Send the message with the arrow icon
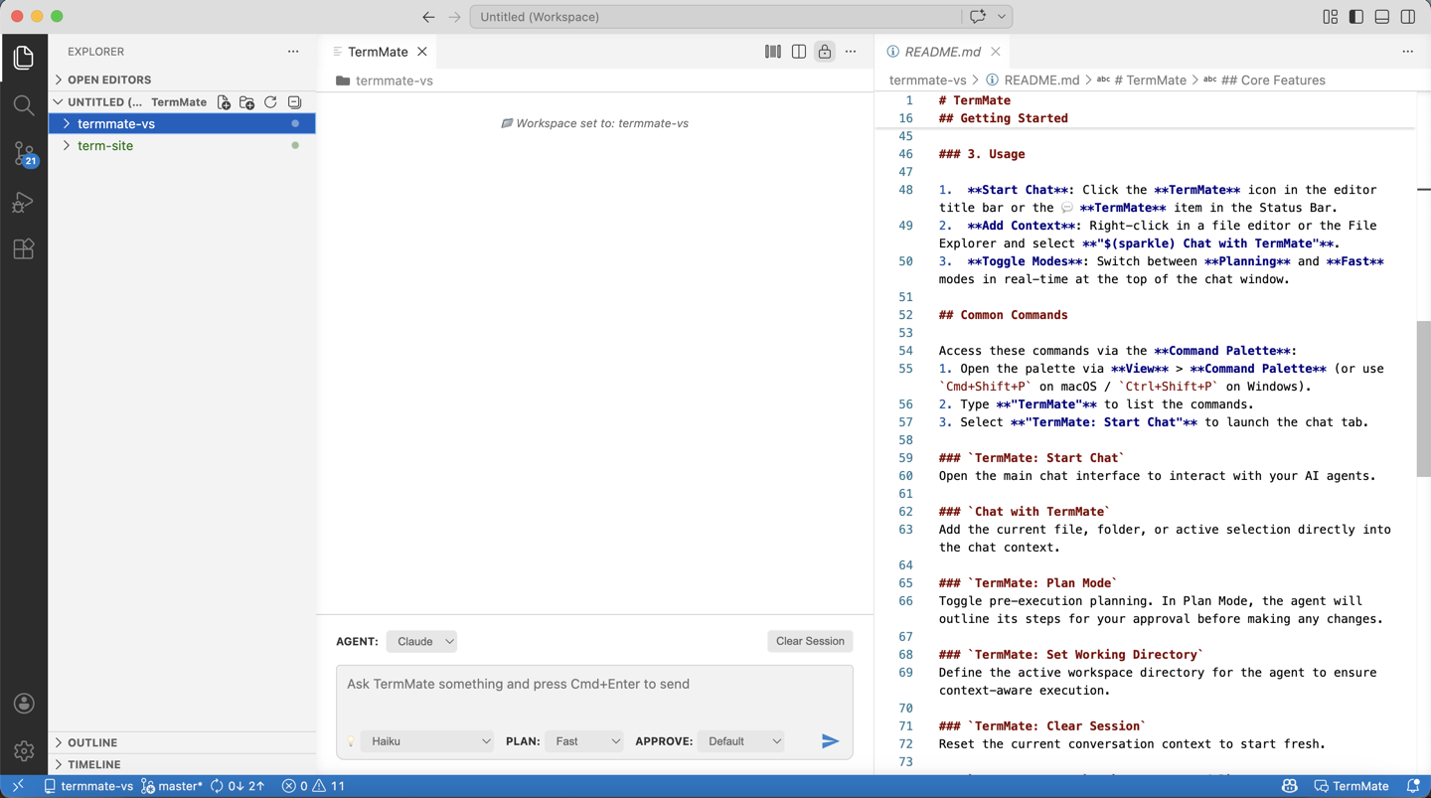The width and height of the screenshot is (1431, 798). click(830, 741)
